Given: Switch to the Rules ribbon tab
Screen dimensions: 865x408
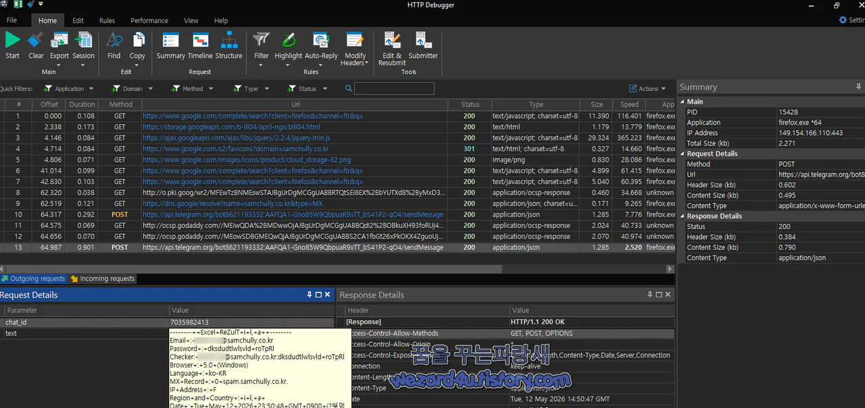Looking at the screenshot, I should pyautogui.click(x=107, y=21).
